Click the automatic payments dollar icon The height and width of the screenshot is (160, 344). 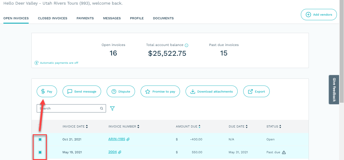point(37,63)
